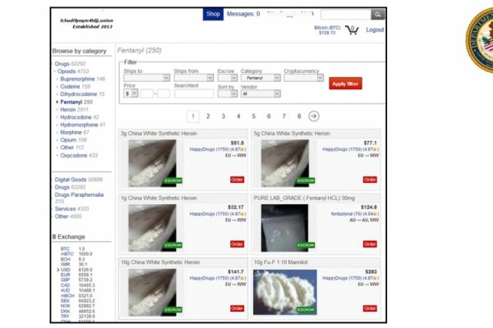This screenshot has height=328, width=493.
Task: Click the Logout link
Action: [375, 30]
